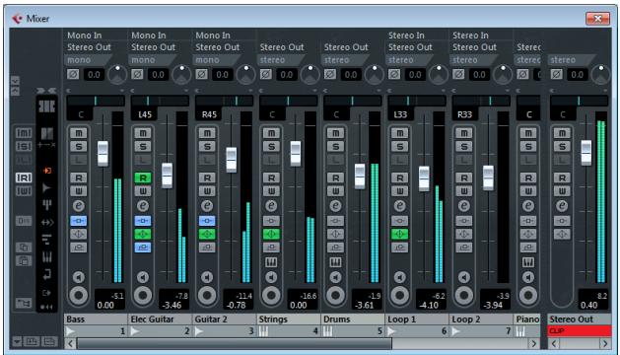Viewport: 620px width, 355px height.
Task: Reset the red CLIP indicator
Action: tap(580, 331)
